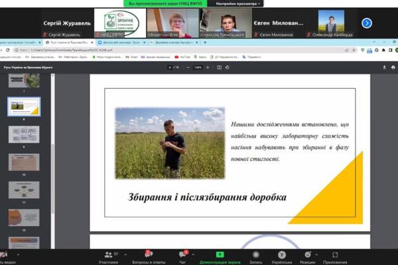Select the НМЦ ВФПО logo participant tile
398x265 pixels.
[x=120, y=23]
